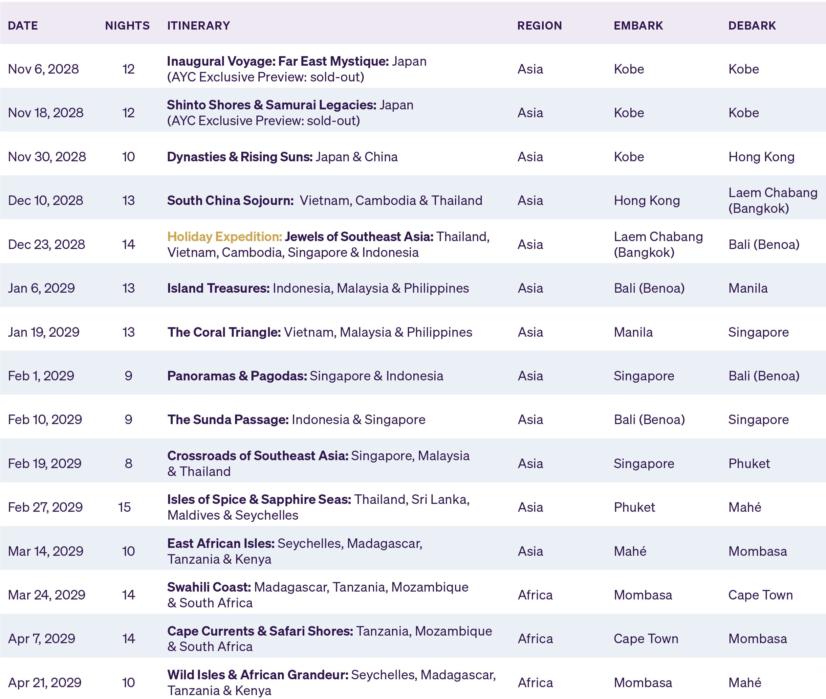826x699 pixels.
Task: Select Dynasties & Rising Suns voyage
Action: point(240,157)
